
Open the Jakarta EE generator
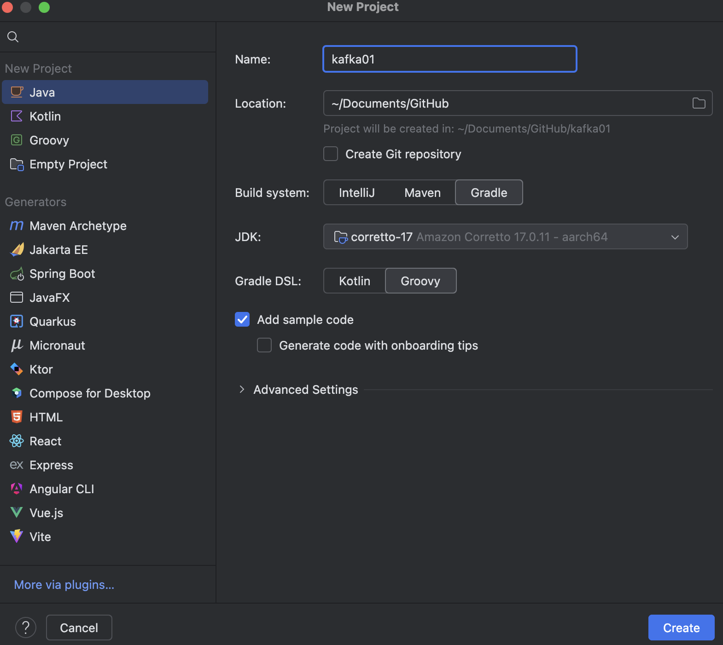(105, 249)
